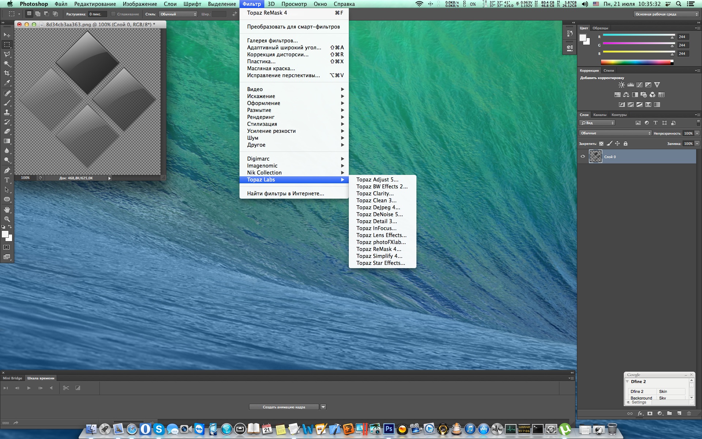Add a Brightness/Contrast adjustment
The height and width of the screenshot is (439, 702).
622,85
